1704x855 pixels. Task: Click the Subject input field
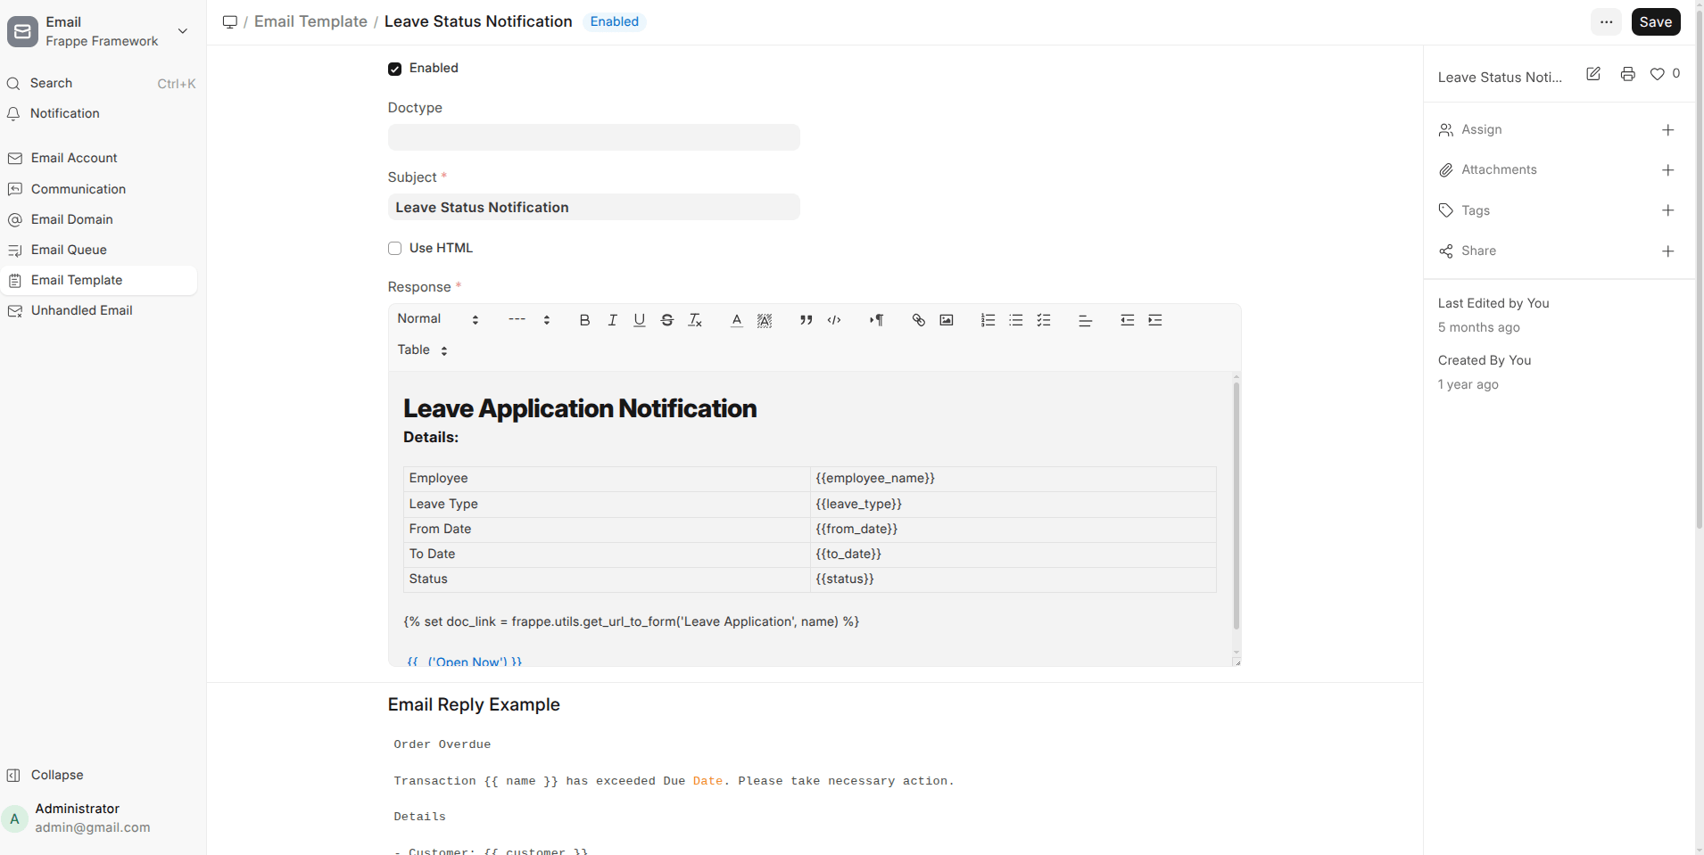pyautogui.click(x=593, y=208)
